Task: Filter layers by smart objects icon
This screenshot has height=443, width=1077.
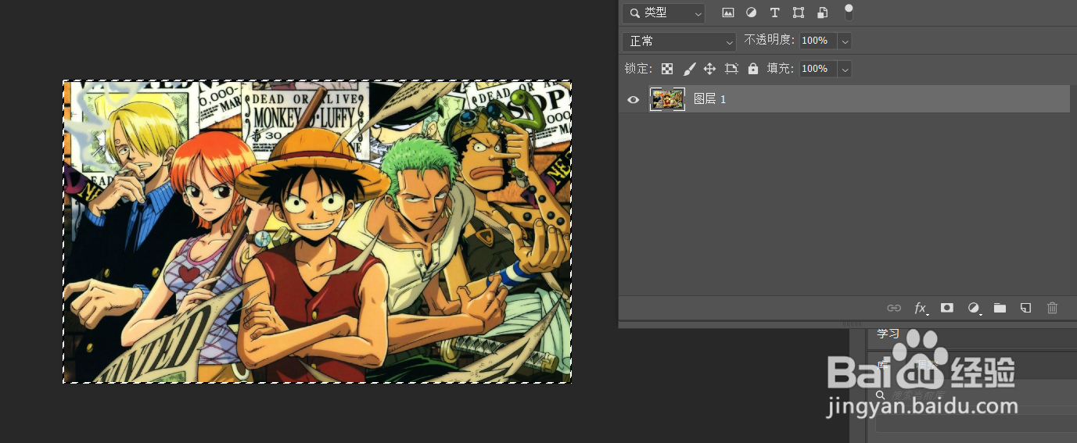Action: 822,13
